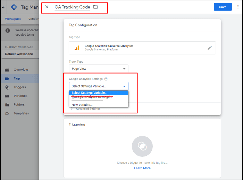
Task: Choose highlighted Select Settings Variable option
Action: (99, 93)
